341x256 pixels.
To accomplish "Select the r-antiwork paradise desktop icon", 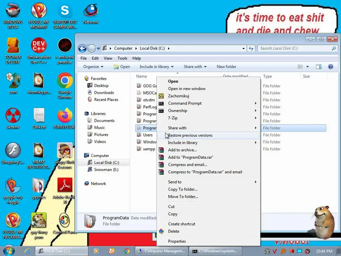I will (x=65, y=51).
